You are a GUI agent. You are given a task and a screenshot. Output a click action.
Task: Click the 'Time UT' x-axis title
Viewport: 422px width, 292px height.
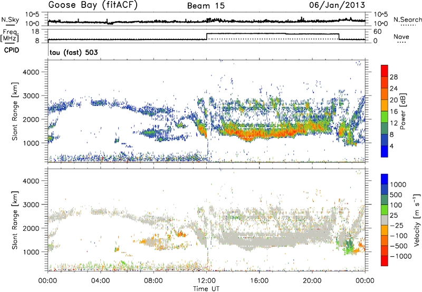pos(206,289)
